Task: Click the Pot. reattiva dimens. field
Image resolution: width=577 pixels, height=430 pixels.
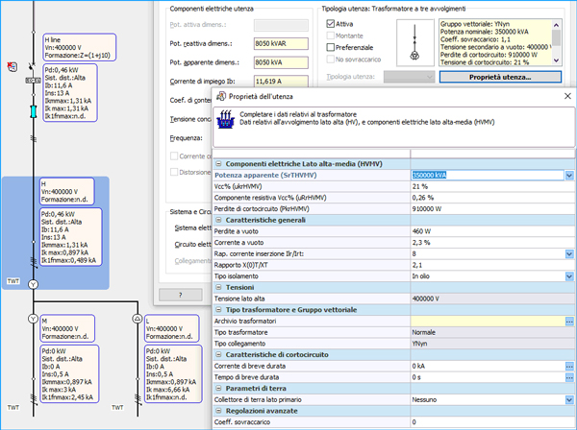Action: tap(281, 43)
